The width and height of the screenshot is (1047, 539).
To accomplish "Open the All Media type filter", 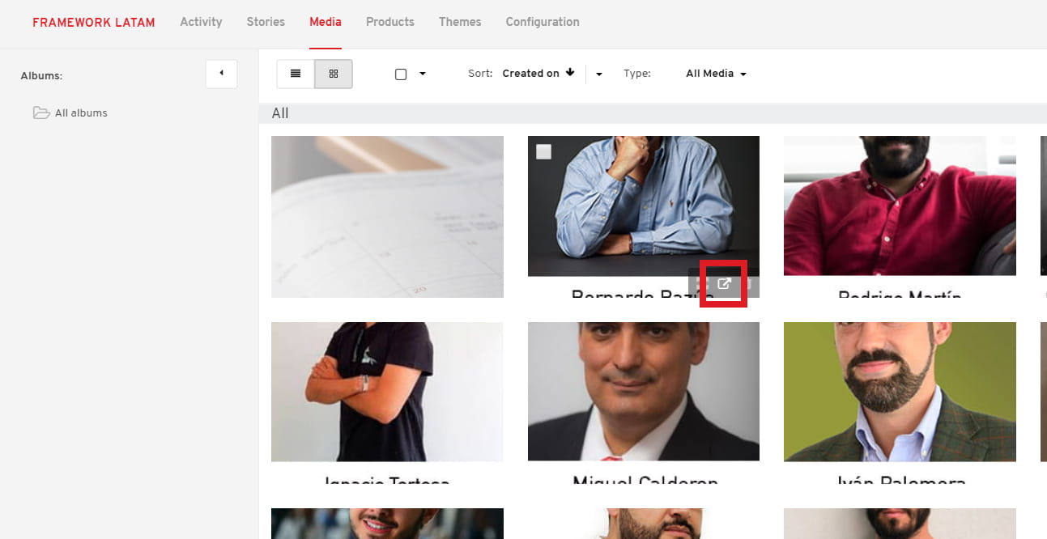I will (x=716, y=74).
